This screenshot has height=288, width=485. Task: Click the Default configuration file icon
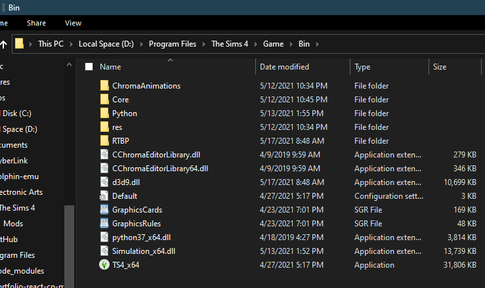pos(104,195)
